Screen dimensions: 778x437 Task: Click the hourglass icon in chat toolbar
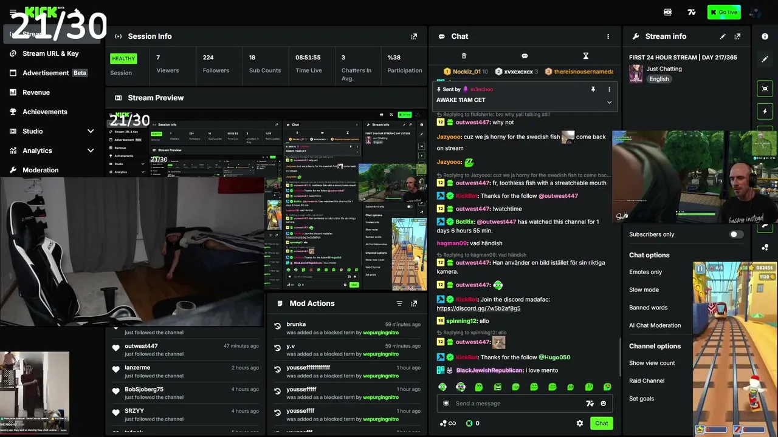coord(586,56)
